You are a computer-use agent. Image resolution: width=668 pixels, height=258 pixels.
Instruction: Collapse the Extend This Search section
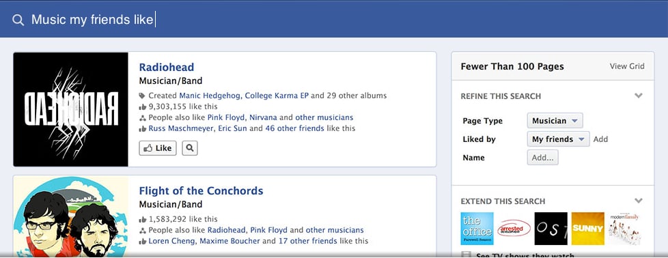pyautogui.click(x=638, y=201)
